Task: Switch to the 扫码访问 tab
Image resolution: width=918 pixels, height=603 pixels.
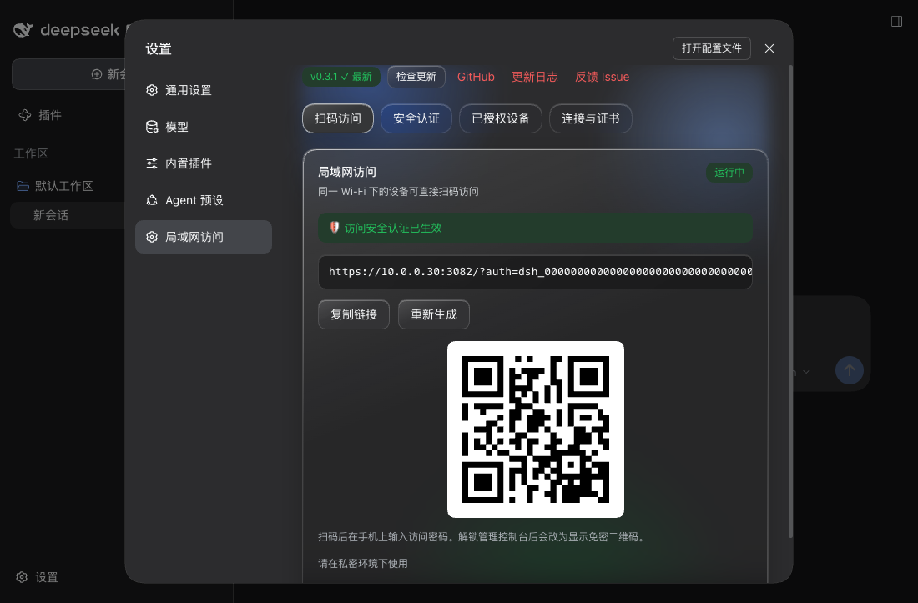Action: (x=338, y=118)
